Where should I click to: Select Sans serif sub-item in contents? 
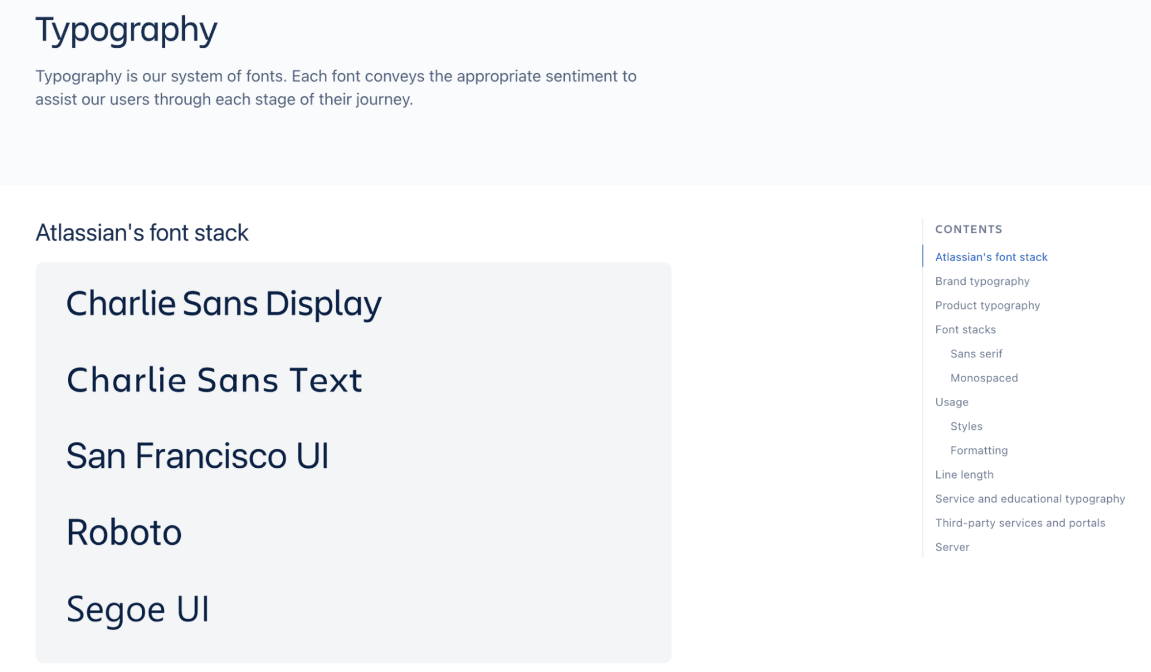(976, 354)
